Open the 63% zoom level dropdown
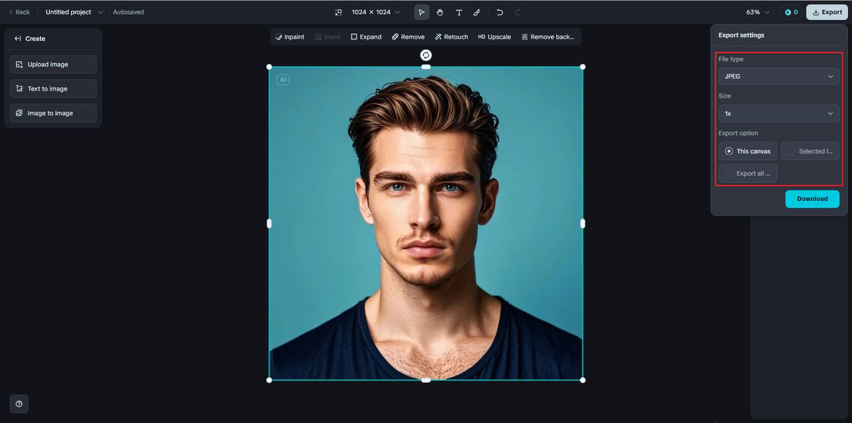The width and height of the screenshot is (852, 423). [757, 12]
